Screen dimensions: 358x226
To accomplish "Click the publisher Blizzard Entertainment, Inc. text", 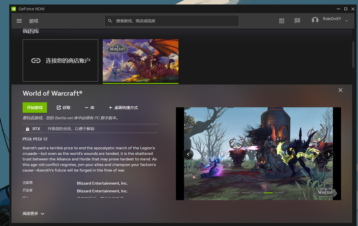I will [x=102, y=183].
